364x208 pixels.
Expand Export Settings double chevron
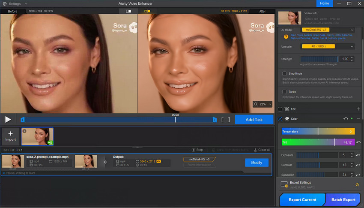point(357,185)
